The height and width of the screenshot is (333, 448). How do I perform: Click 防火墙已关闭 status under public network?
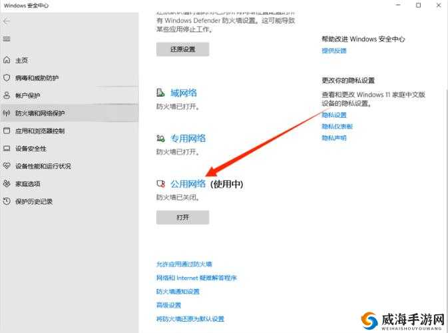point(178,198)
